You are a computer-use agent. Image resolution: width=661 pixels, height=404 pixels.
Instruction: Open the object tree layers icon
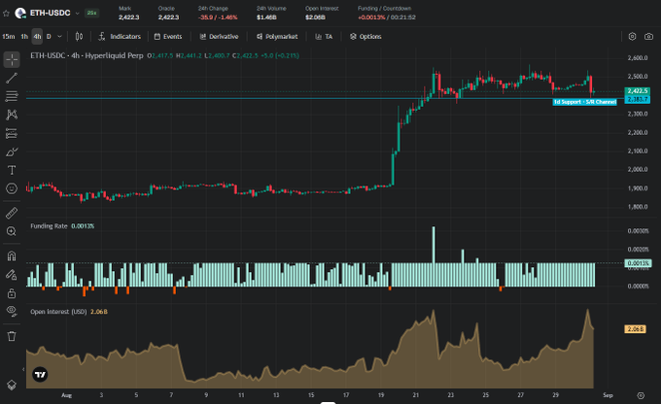point(12,385)
